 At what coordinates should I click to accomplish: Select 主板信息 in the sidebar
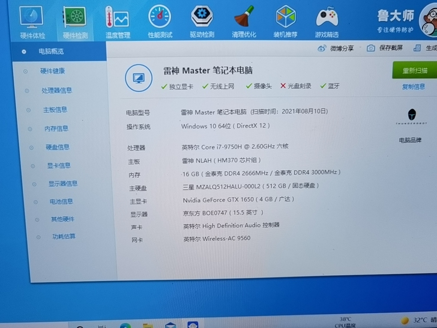pyautogui.click(x=55, y=109)
